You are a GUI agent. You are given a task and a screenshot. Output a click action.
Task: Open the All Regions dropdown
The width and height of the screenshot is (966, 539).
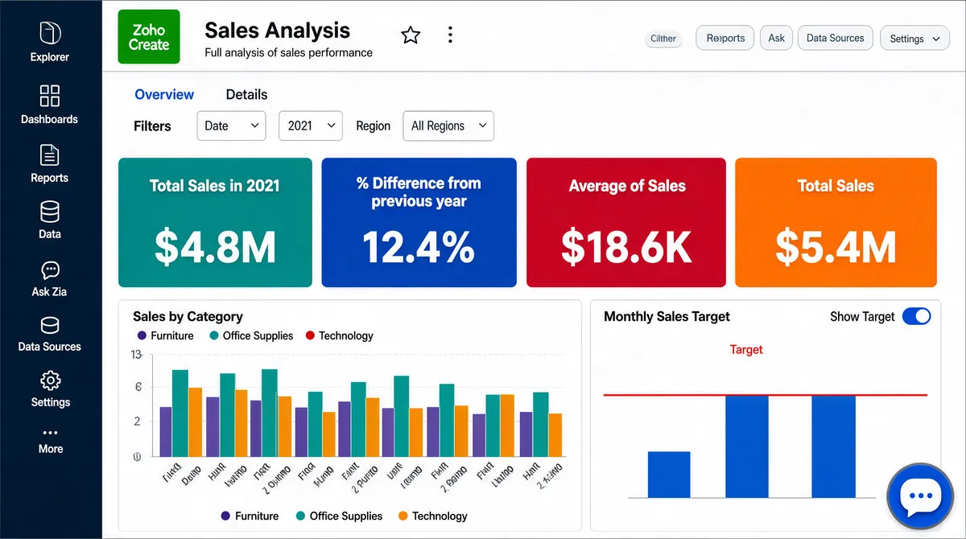448,125
